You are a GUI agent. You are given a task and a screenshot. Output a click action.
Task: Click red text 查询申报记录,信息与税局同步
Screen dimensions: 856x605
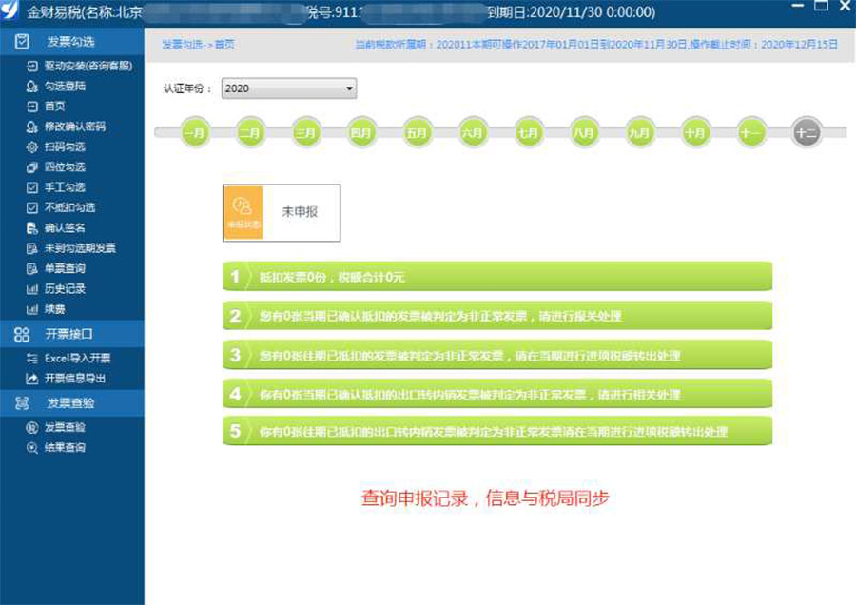[485, 498]
